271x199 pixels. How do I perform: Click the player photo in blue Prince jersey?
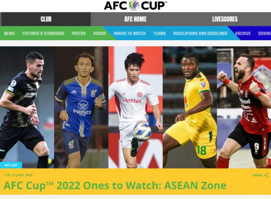[x=81, y=107]
